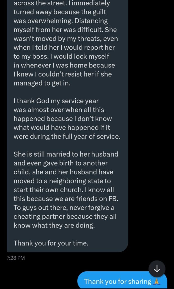Click the folded hands emoji in reply
174x289 pixels.
[157, 281]
